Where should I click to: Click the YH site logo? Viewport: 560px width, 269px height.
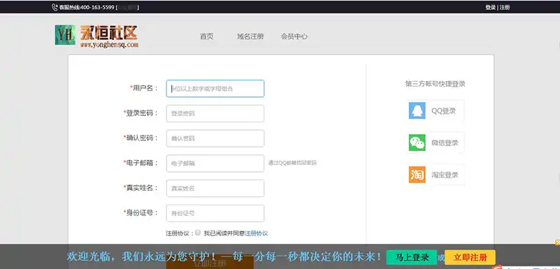(65, 35)
